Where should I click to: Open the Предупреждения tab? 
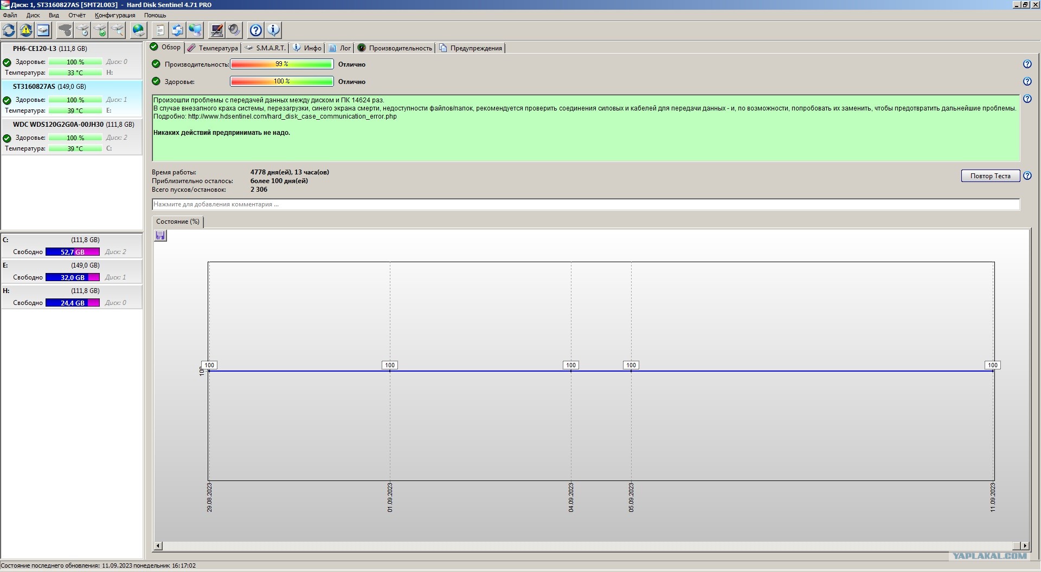click(x=471, y=48)
